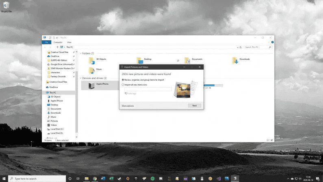The width and height of the screenshot is (323, 182).
Task: Click the Windows Start button
Action: point(4,178)
